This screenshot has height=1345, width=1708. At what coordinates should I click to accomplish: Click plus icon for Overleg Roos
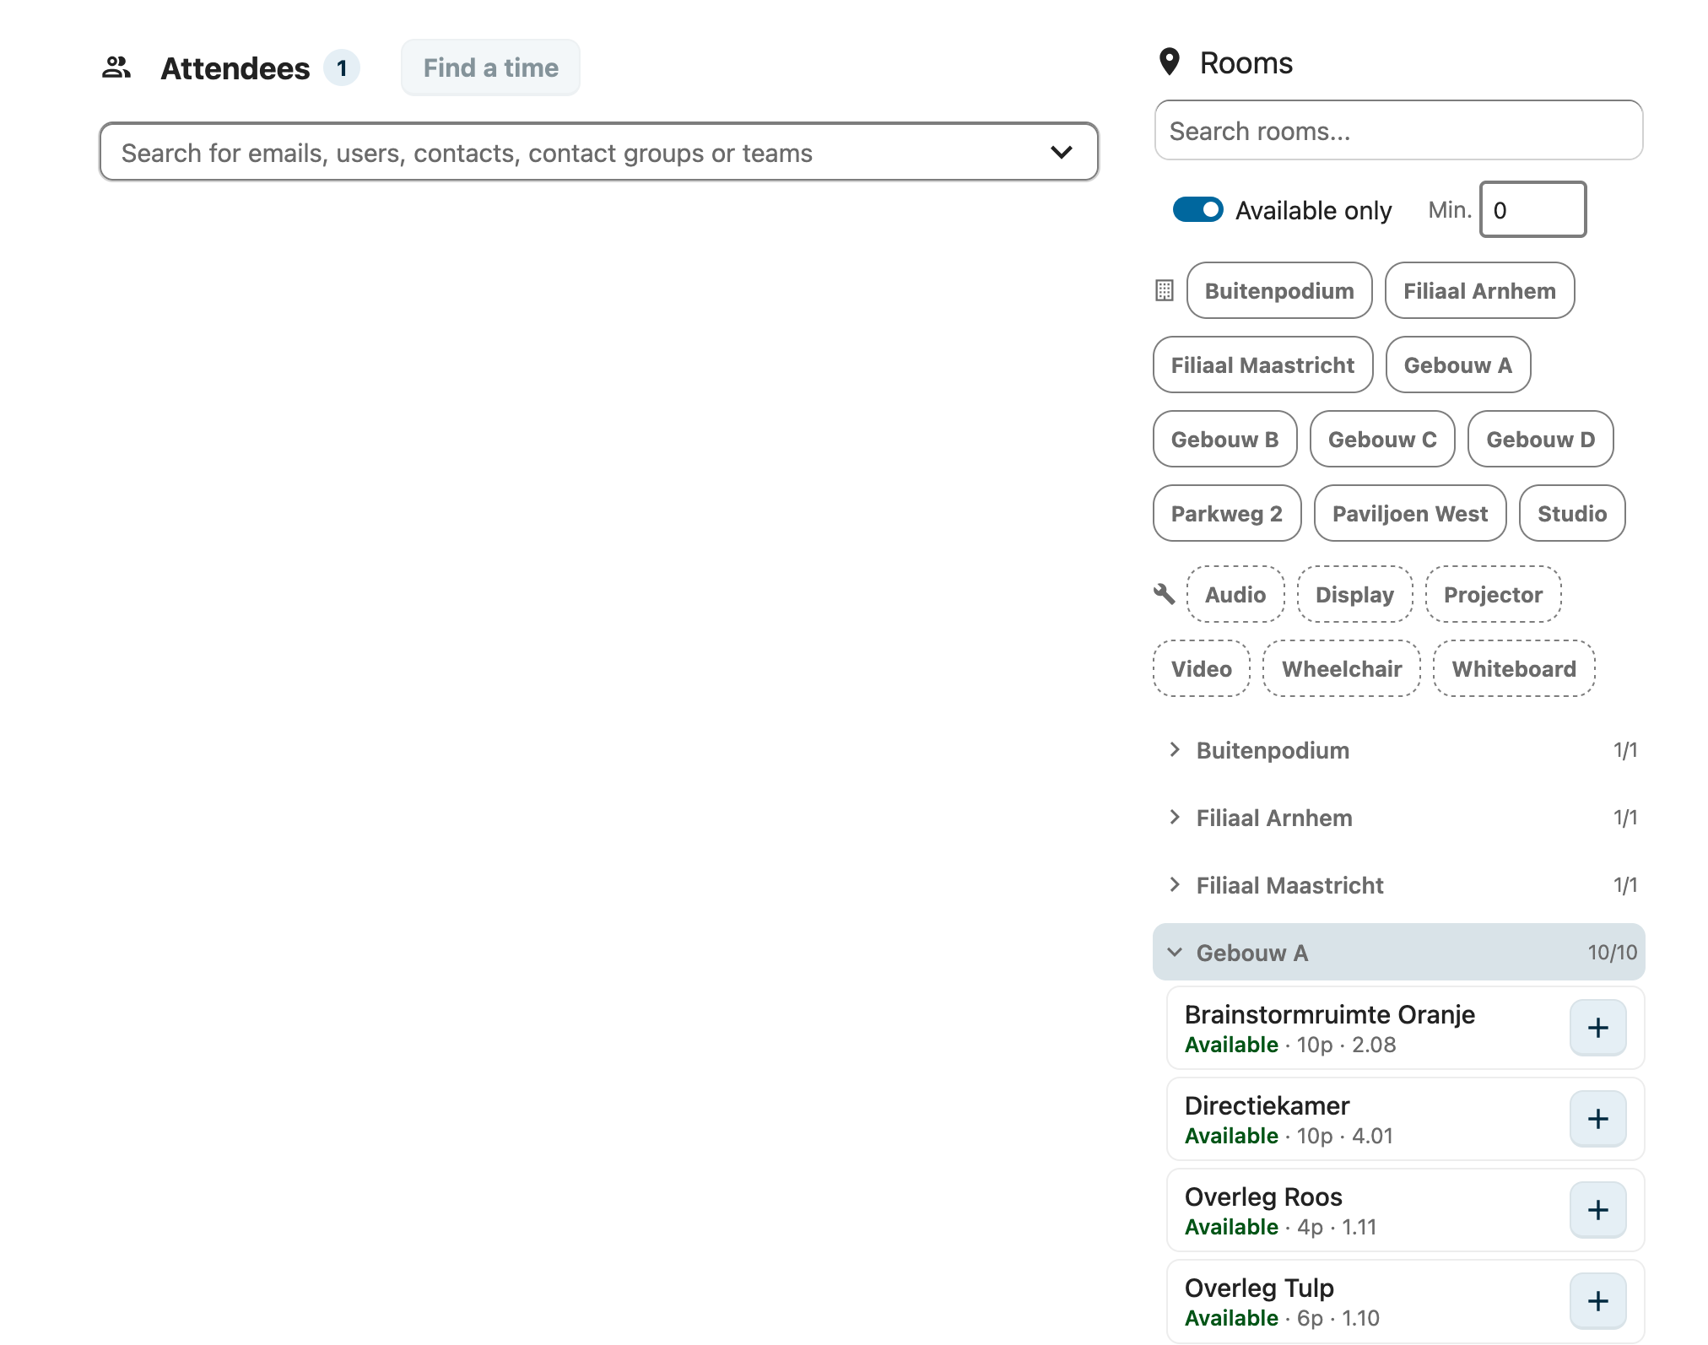pos(1597,1210)
